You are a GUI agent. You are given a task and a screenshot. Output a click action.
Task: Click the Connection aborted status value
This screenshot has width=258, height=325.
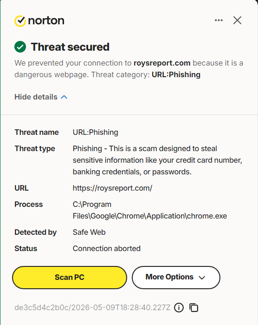(x=107, y=248)
